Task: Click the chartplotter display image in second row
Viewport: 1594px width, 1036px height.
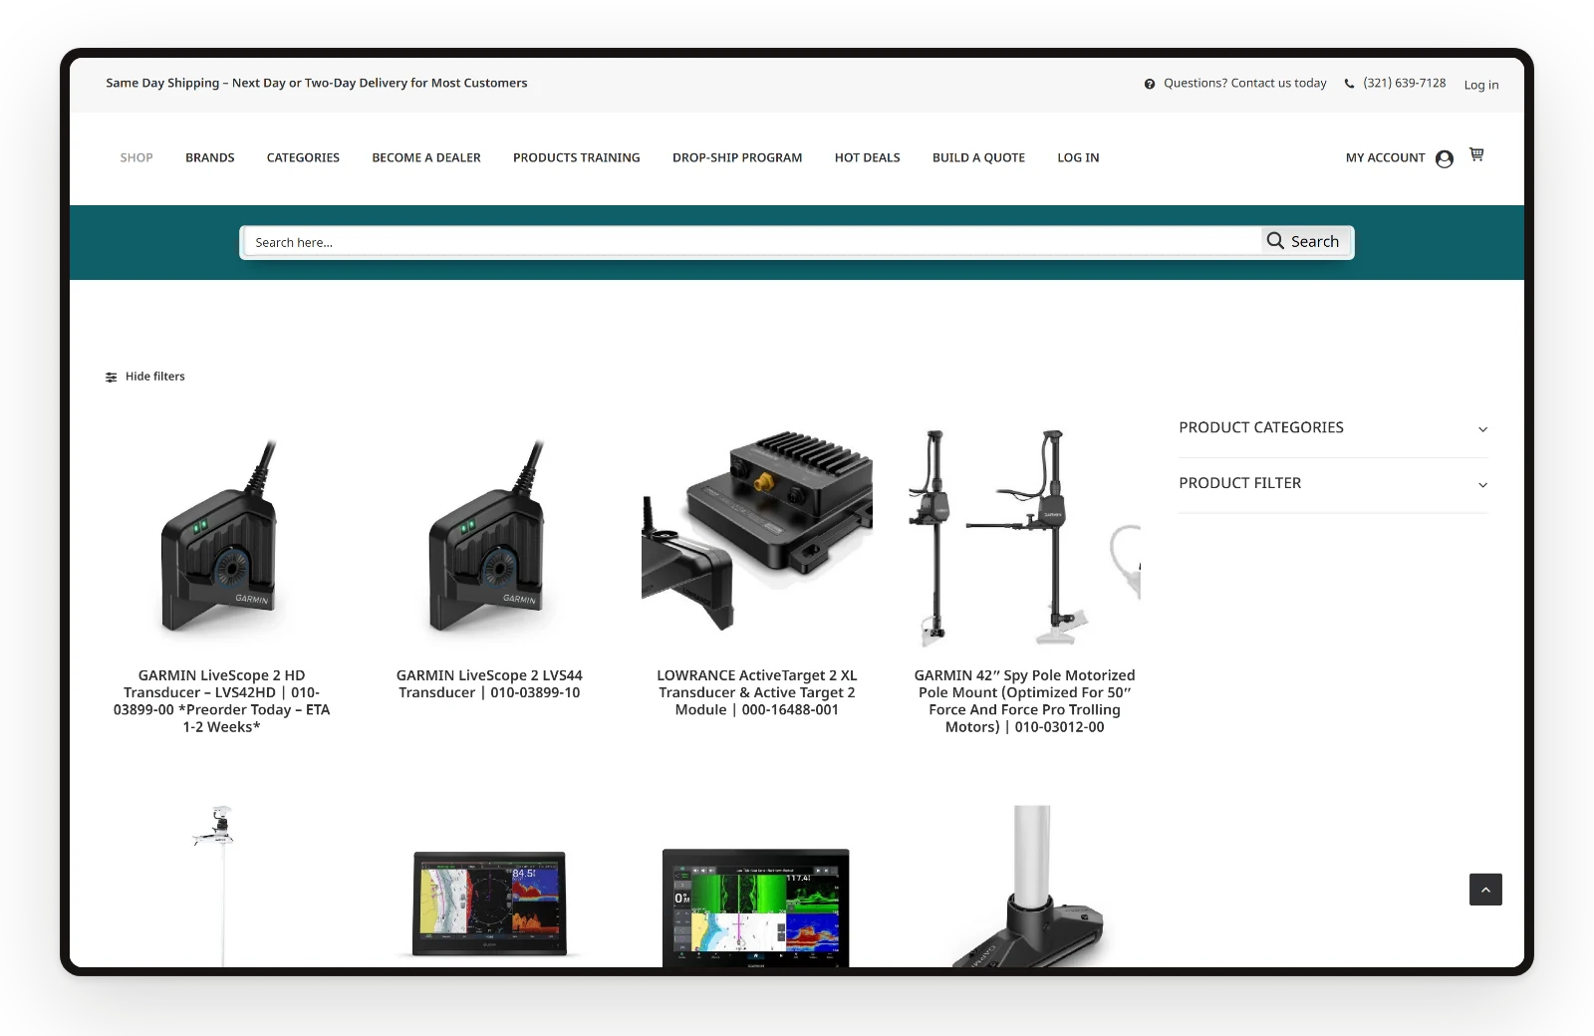Action: tap(489, 904)
